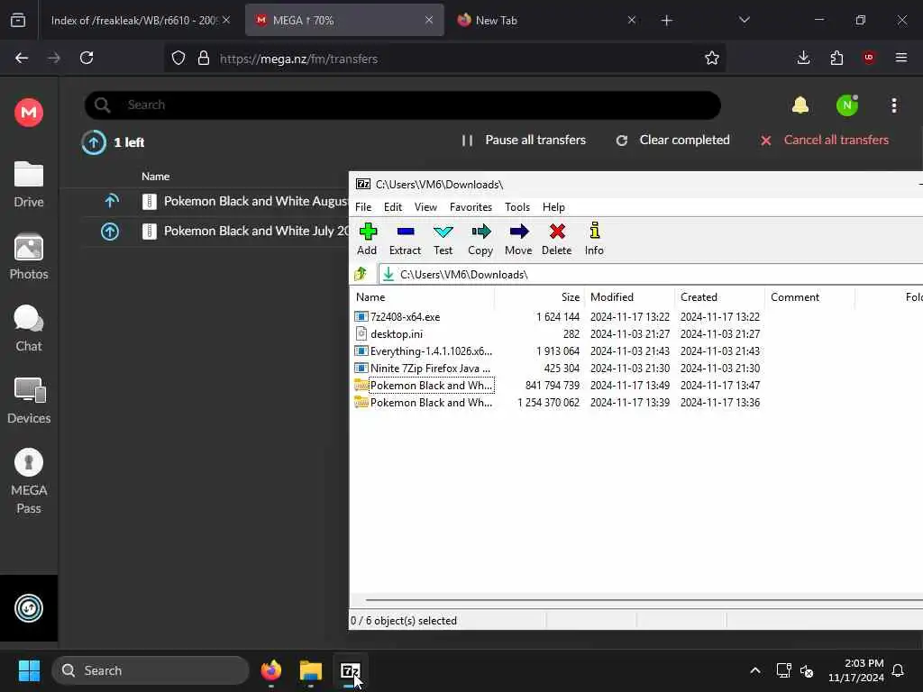Viewport: 923px width, 692px height.
Task: Click the Add button in 7-Zip toolbar
Action: pos(368,239)
